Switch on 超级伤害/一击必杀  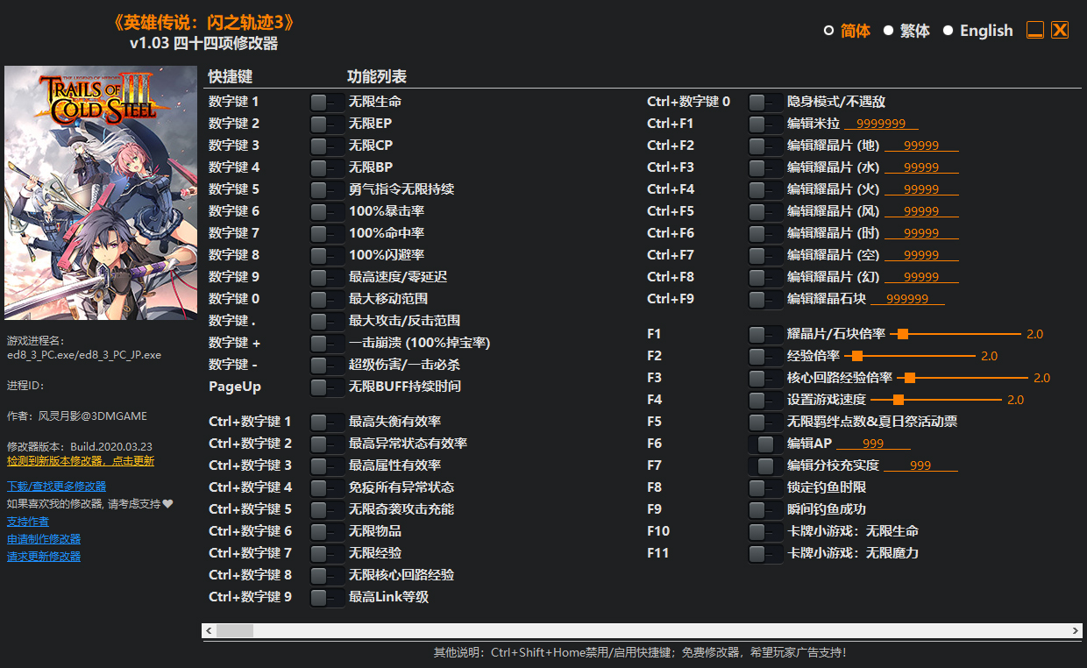click(x=327, y=365)
